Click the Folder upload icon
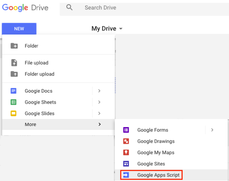 14,74
